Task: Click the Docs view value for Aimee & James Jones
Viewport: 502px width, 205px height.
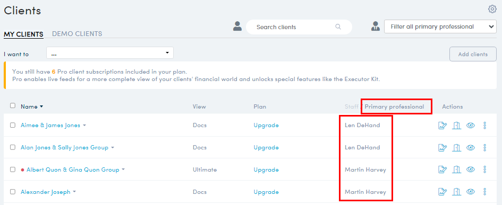Action: coord(199,125)
